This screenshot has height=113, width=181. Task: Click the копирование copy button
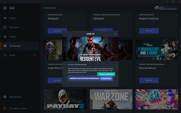(106, 78)
